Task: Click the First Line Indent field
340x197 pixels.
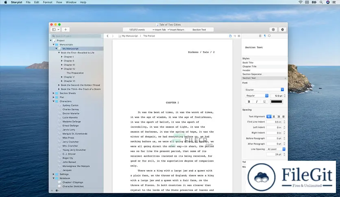Action: (x=274, y=122)
